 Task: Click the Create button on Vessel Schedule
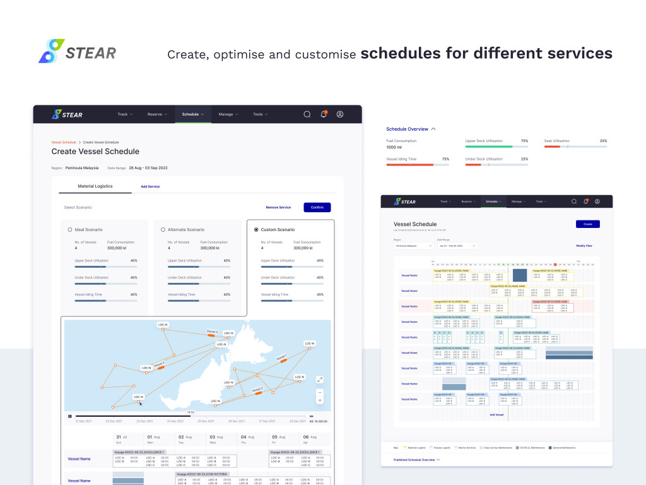pyautogui.click(x=588, y=224)
